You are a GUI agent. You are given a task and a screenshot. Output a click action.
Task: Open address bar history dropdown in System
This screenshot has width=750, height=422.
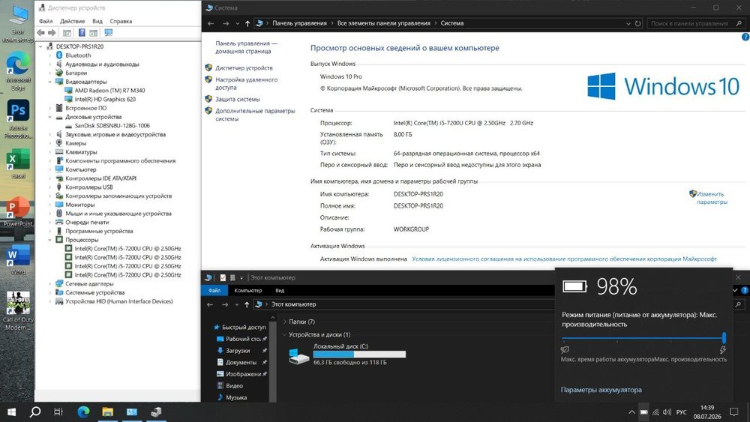(628, 23)
